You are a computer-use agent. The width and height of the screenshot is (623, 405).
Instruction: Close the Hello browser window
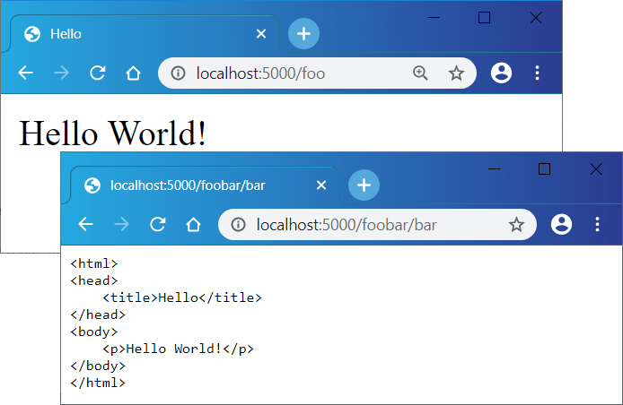[536, 17]
